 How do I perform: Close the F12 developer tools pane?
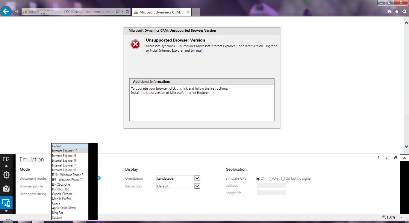405,158
